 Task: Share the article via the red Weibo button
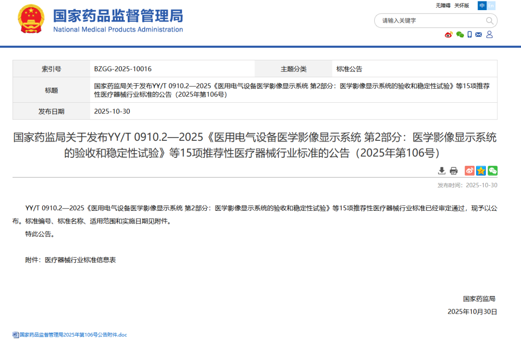(469, 171)
